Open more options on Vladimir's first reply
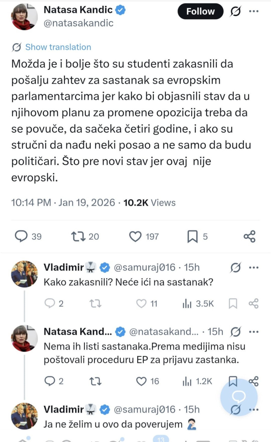 click(254, 267)
